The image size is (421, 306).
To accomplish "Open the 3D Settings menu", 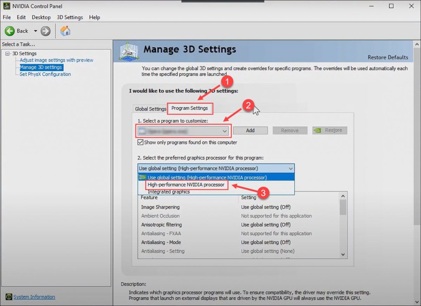I will 70,17.
